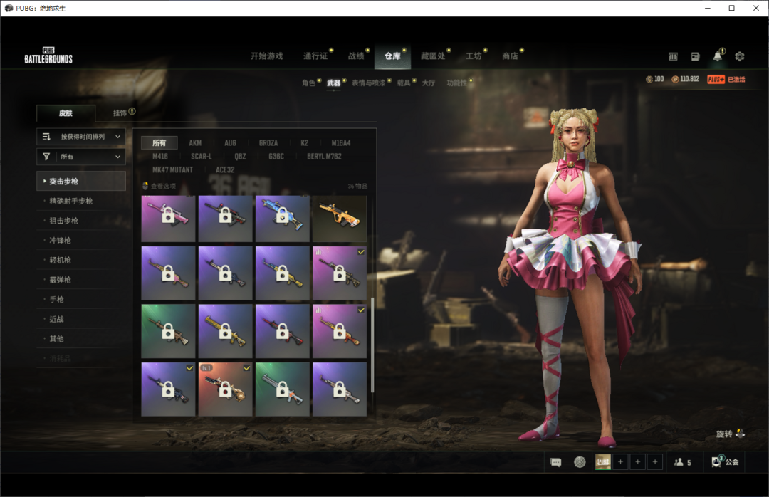The height and width of the screenshot is (497, 769).
Task: Open the 通行证 pass tab
Action: click(x=315, y=56)
